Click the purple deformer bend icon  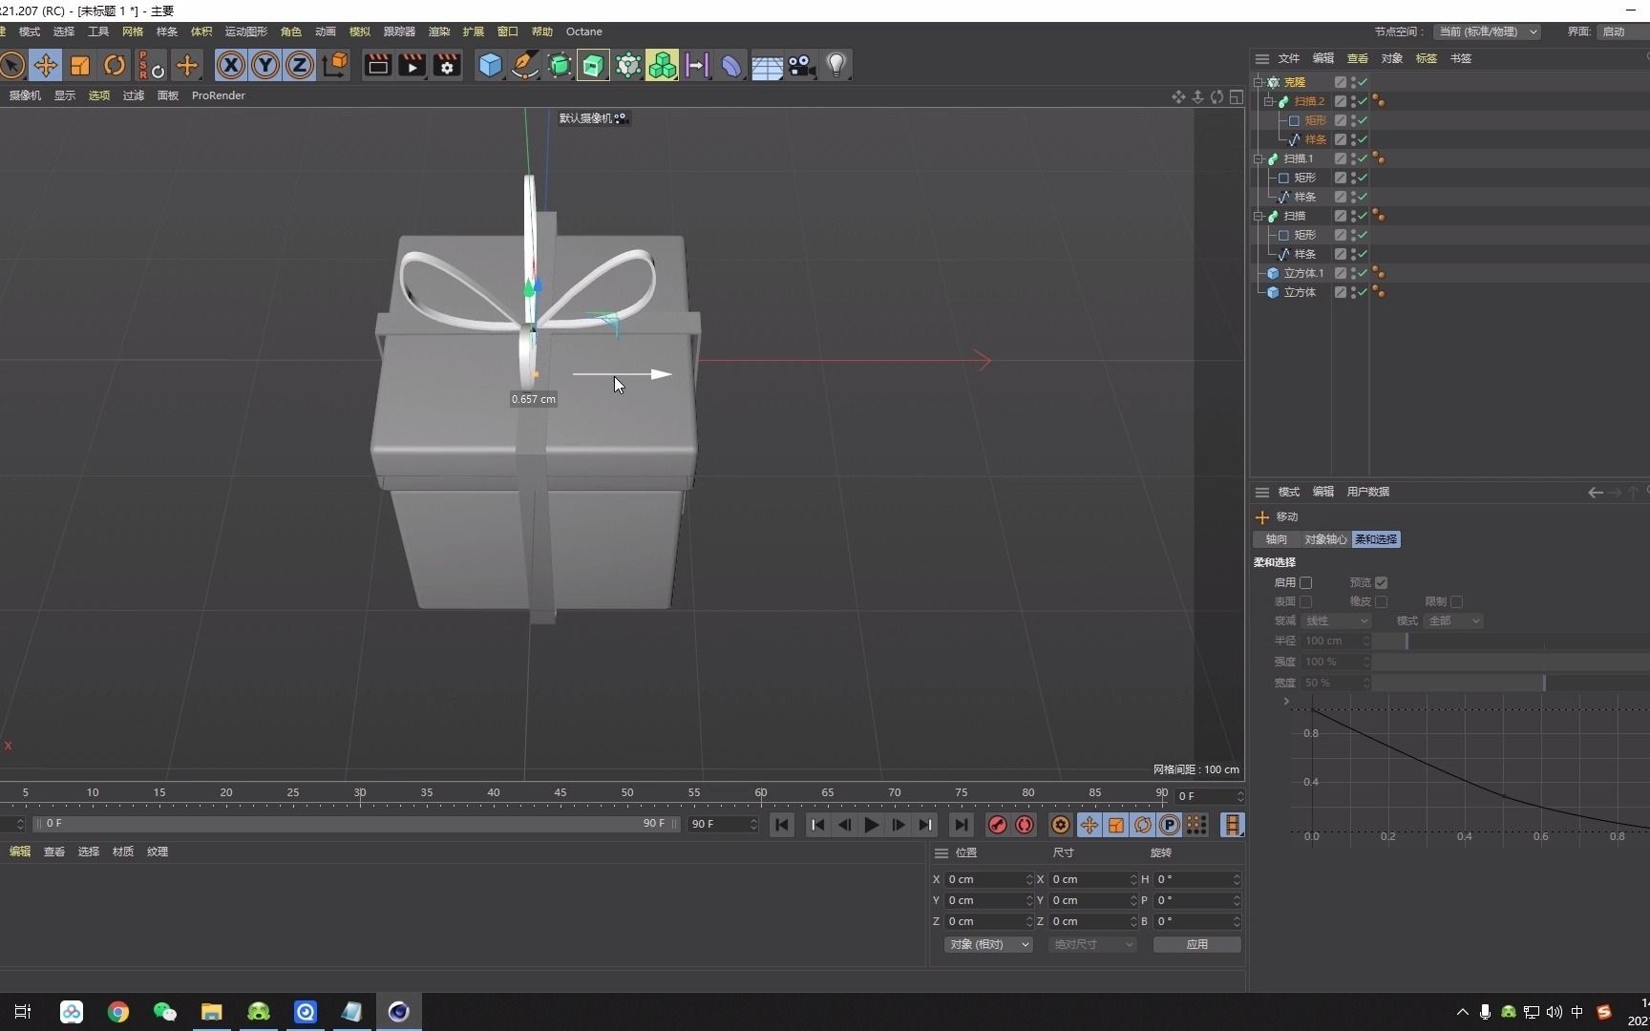coord(731,65)
